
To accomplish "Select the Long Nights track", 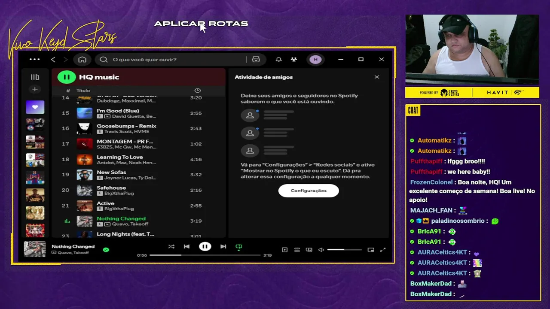I will point(138,234).
